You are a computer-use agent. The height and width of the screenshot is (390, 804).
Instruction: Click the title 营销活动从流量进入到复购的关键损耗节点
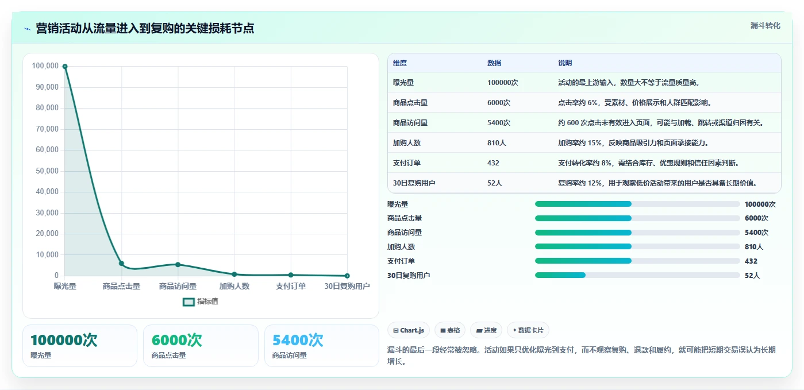click(x=145, y=29)
